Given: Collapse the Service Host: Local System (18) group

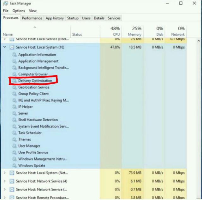Looking at the screenshot, I should (4, 47).
